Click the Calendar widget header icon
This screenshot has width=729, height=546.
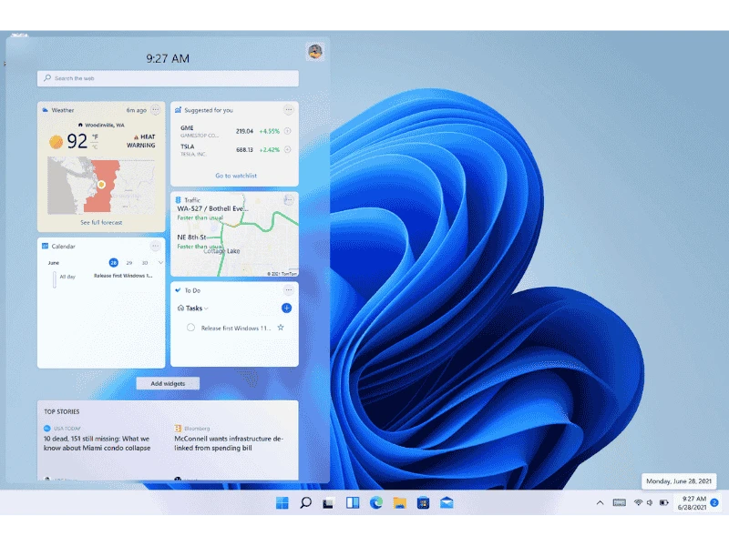[45, 246]
